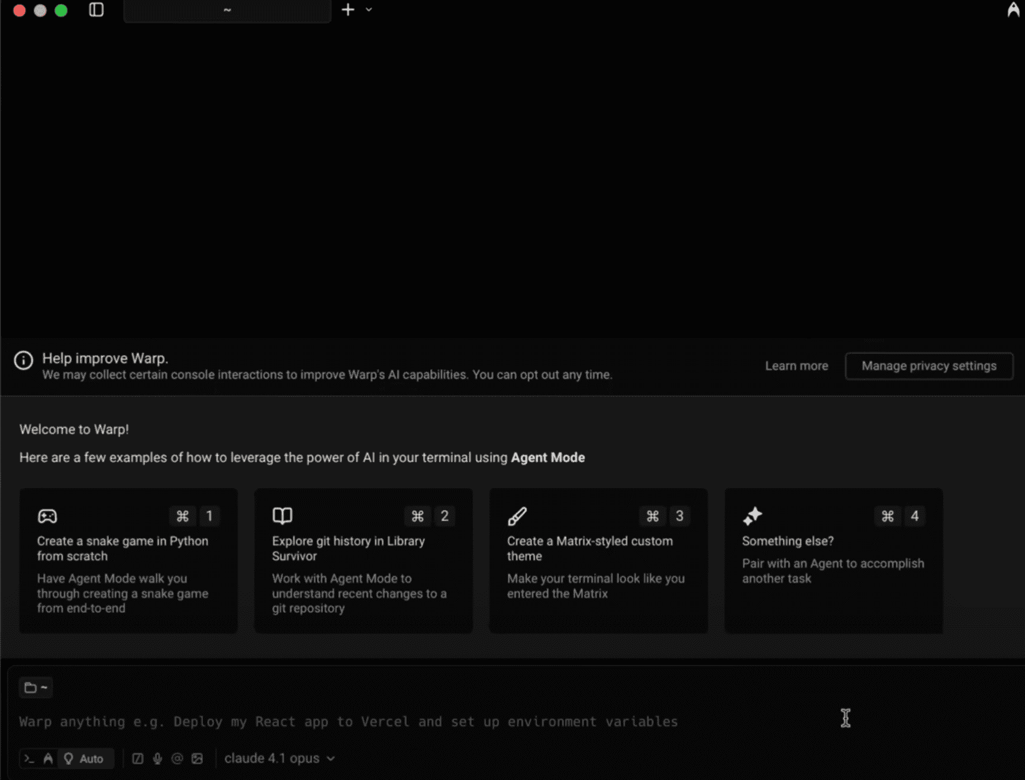
Task: Click the open book icon on the git history card
Action: (282, 516)
